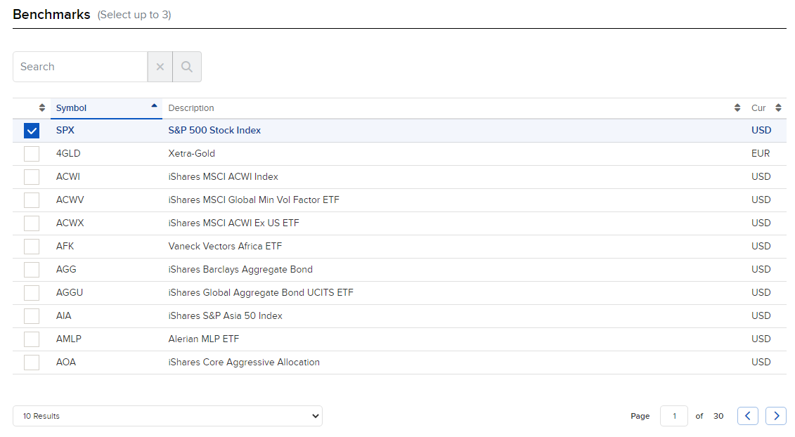Check the checkbox for 4GLD Xetra-Gold
The height and width of the screenshot is (437, 795).
31,153
